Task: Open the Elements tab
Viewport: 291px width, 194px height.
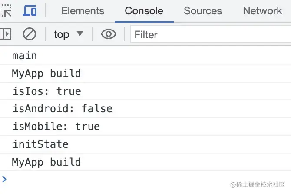Action: click(83, 11)
